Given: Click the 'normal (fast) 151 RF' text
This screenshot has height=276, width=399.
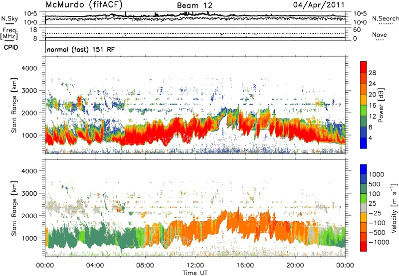Looking at the screenshot, I should click(81, 49).
